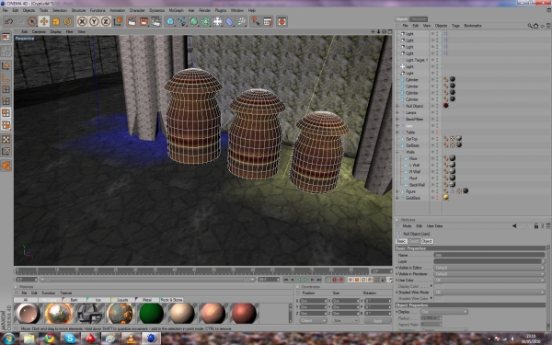Open Object Manager Tags menu
The width and height of the screenshot is (552, 345).
point(455,26)
